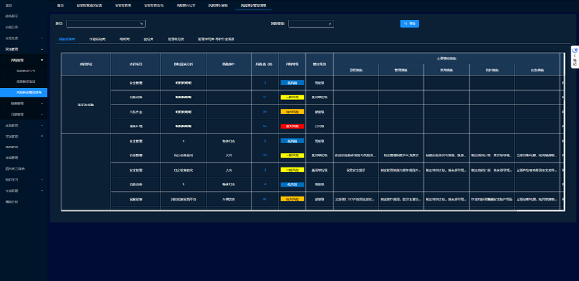Open the floating notes widget icon

[575, 51]
